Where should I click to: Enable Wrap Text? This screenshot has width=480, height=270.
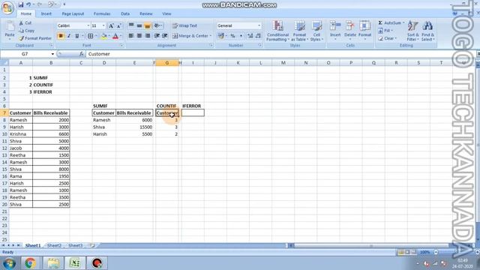tap(184, 25)
